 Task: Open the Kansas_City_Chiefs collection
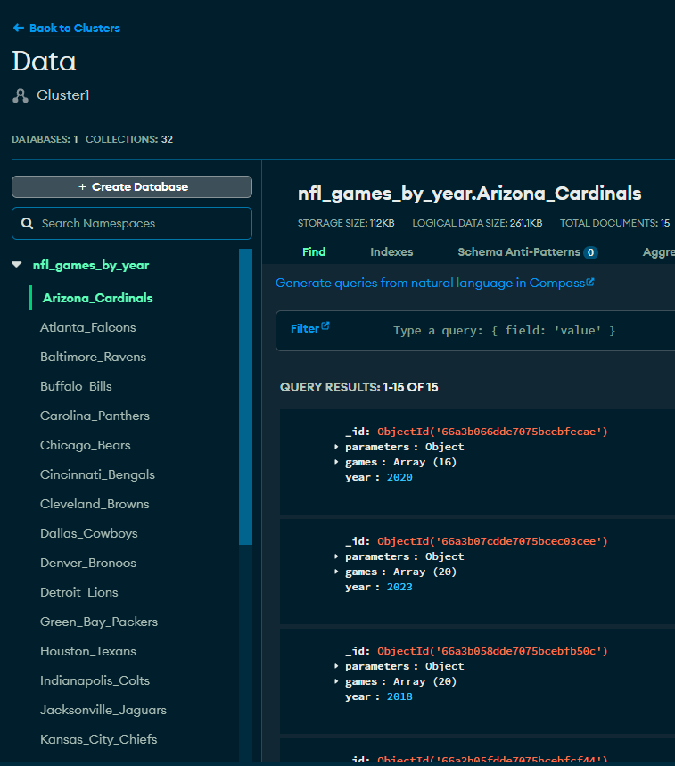[x=98, y=739]
